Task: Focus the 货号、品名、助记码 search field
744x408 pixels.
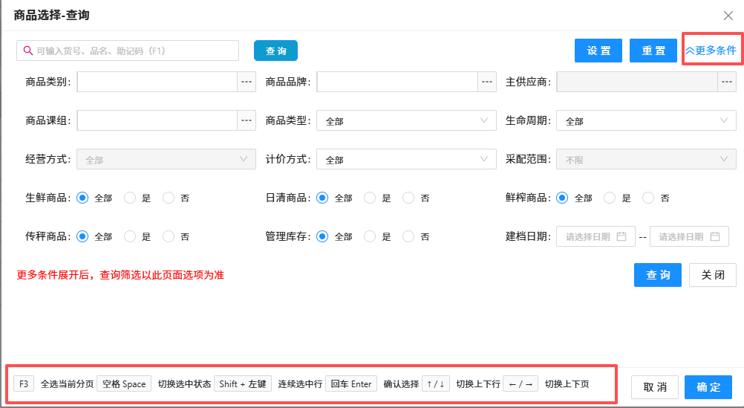Action: pyautogui.click(x=128, y=51)
